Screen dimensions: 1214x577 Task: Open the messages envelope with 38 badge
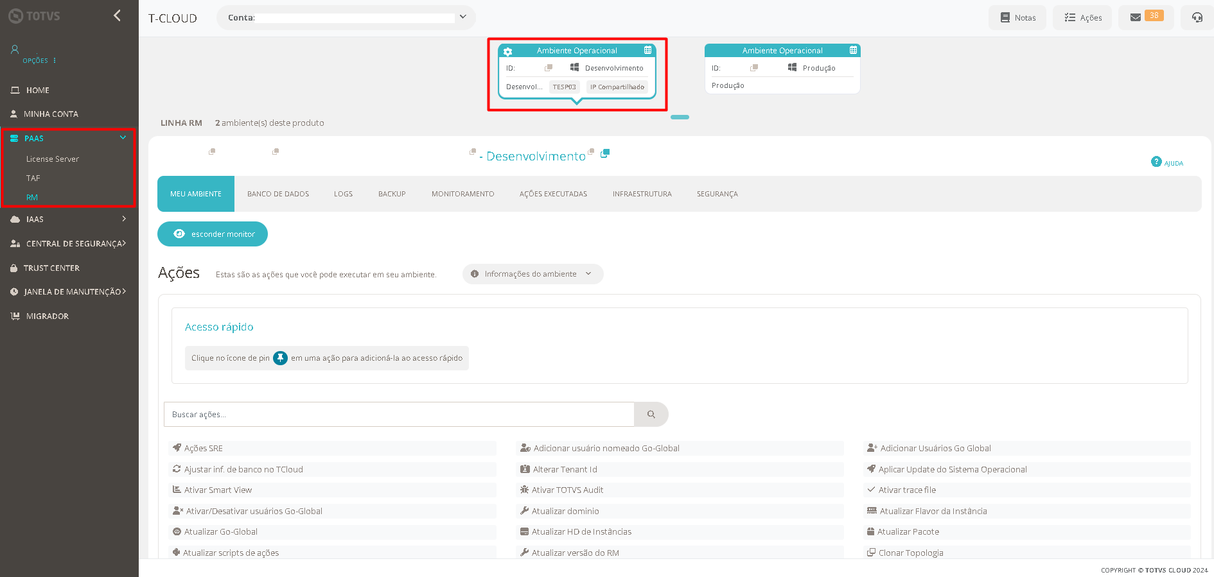[1146, 17]
